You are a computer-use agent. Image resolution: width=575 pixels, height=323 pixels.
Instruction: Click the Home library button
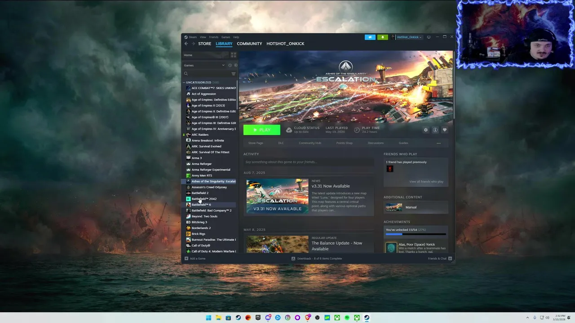click(205, 55)
